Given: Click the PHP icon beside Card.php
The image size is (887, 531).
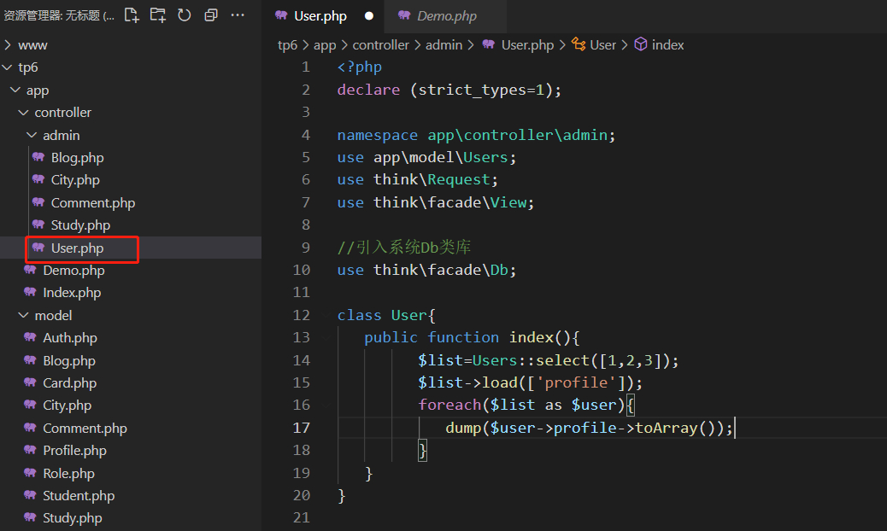Looking at the screenshot, I should (x=31, y=382).
